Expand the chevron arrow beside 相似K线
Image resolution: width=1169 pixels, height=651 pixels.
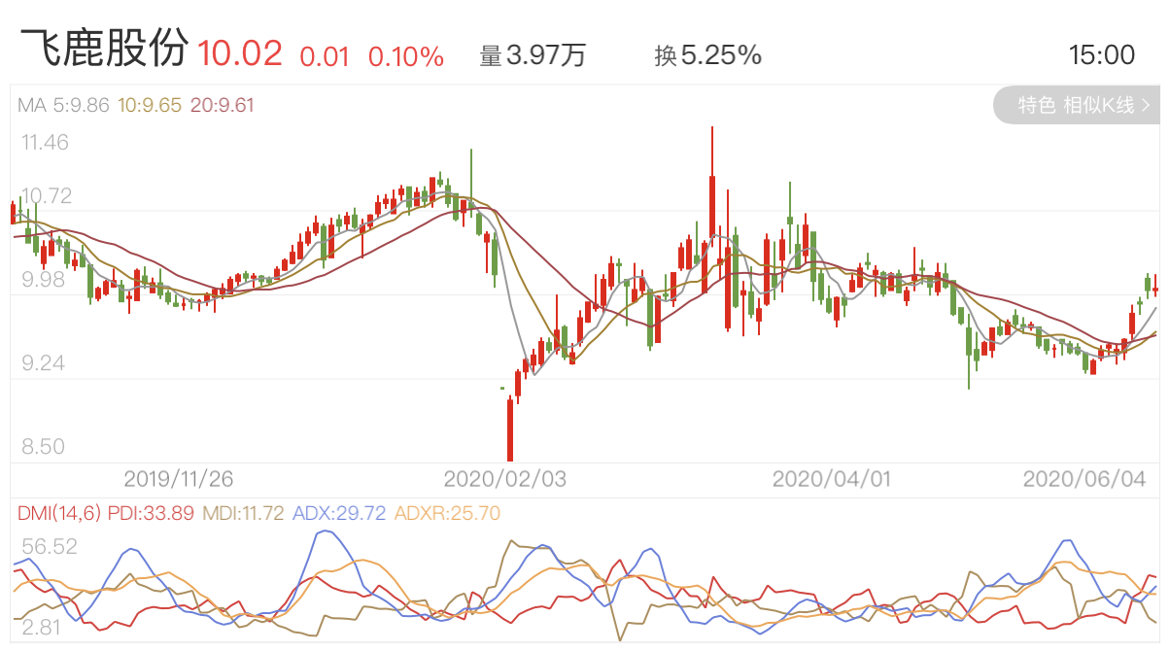(x=1147, y=105)
